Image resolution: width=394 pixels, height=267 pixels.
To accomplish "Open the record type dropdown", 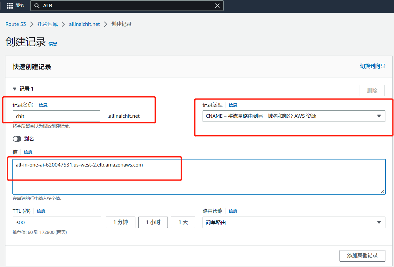I will point(293,116).
